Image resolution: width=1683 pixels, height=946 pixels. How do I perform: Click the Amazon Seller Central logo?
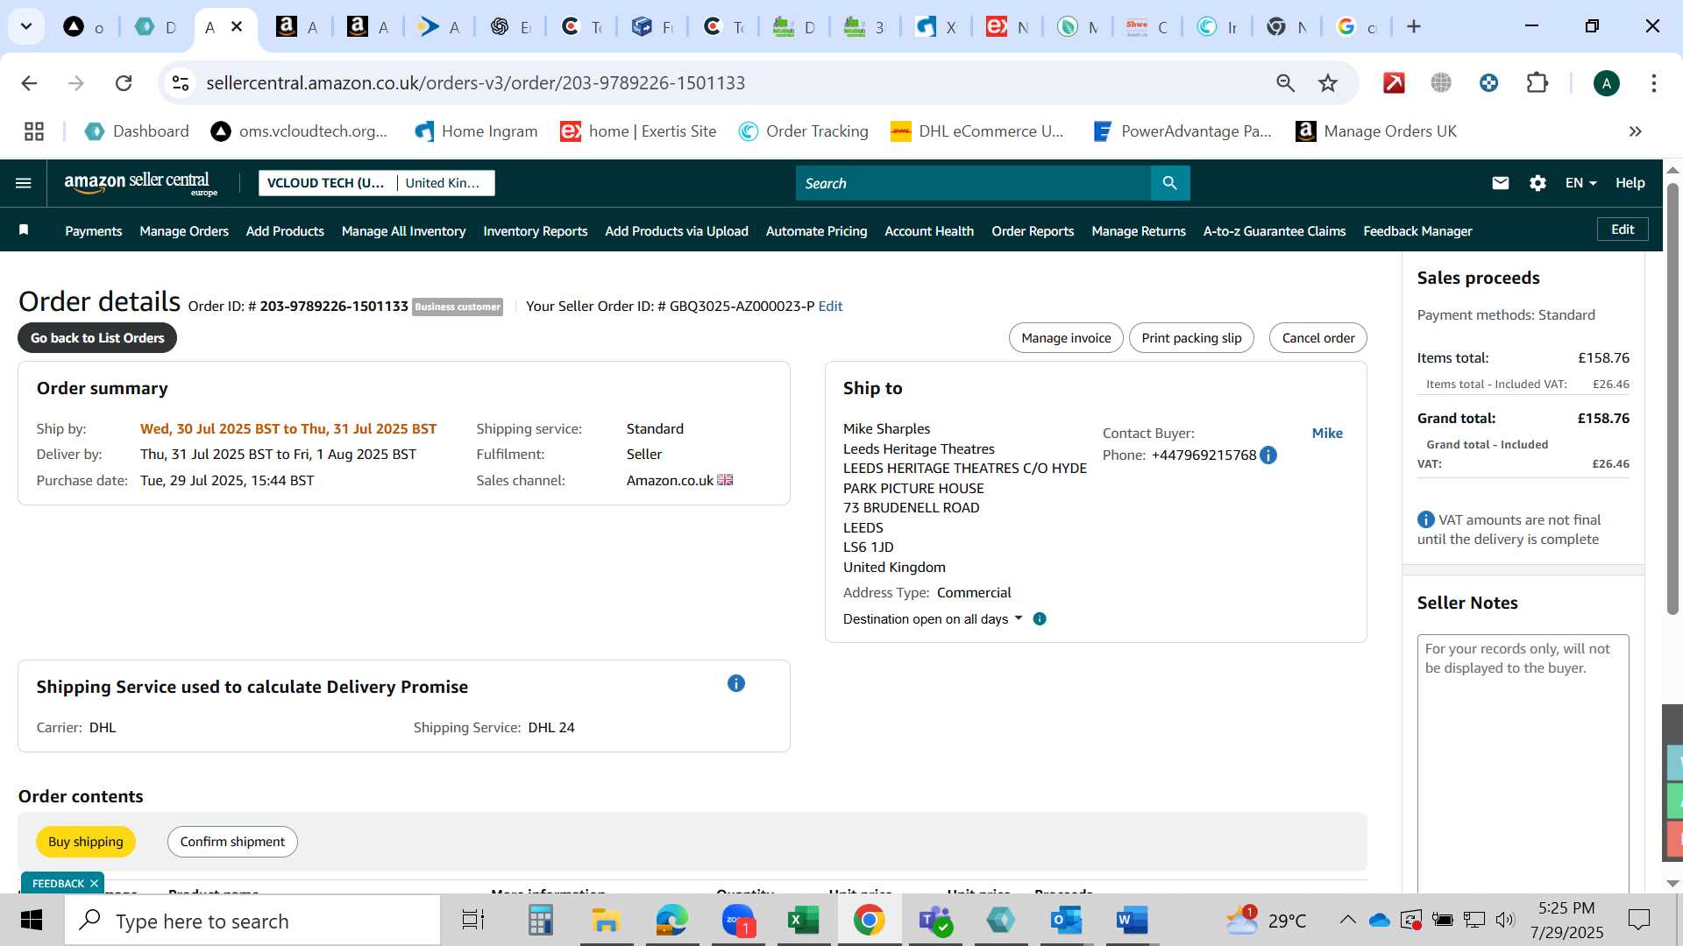click(140, 183)
